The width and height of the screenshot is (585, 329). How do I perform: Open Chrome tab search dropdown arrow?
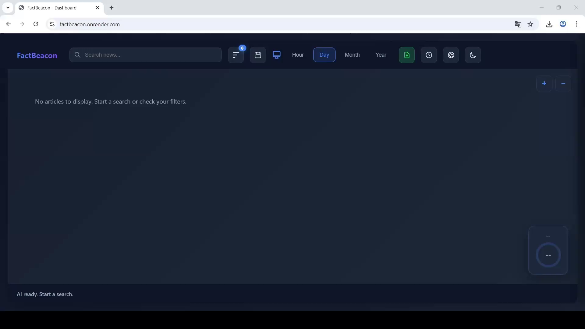coord(8,8)
